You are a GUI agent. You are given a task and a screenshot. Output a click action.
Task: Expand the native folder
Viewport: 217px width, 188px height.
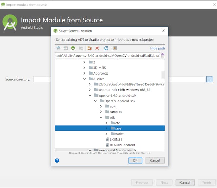point(106,134)
